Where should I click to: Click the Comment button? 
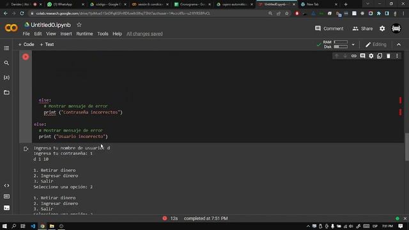[x=329, y=29]
